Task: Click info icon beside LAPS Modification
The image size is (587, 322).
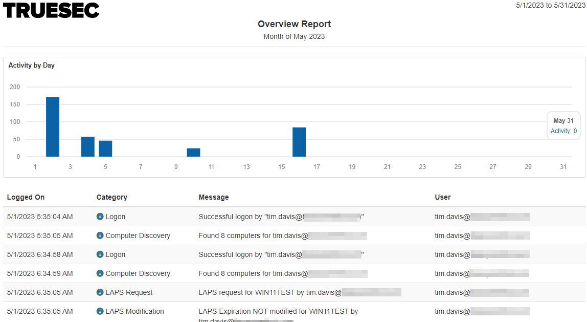Action: coord(100,311)
